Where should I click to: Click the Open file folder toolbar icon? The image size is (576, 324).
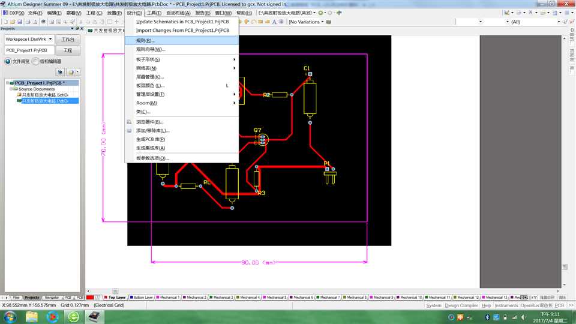coord(13,22)
